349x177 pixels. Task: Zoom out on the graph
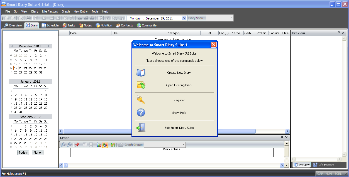pyautogui.click(x=69, y=145)
